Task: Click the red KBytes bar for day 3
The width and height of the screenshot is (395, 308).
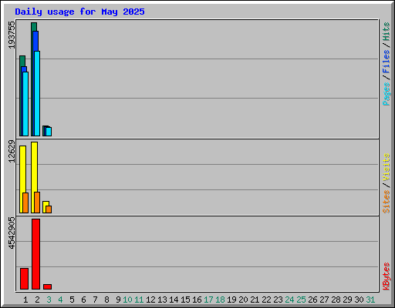Action: 47,286
